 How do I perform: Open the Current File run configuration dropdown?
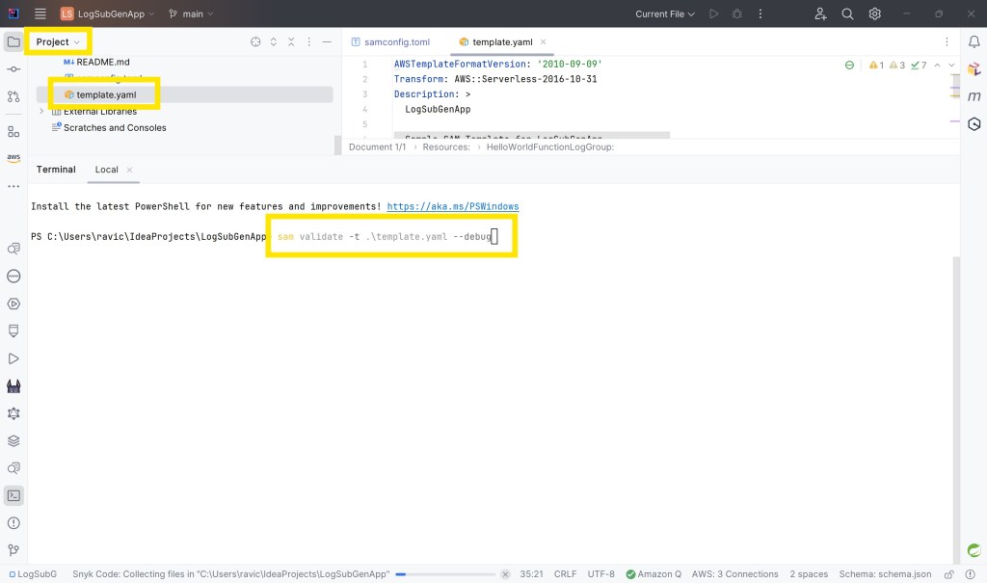point(665,13)
